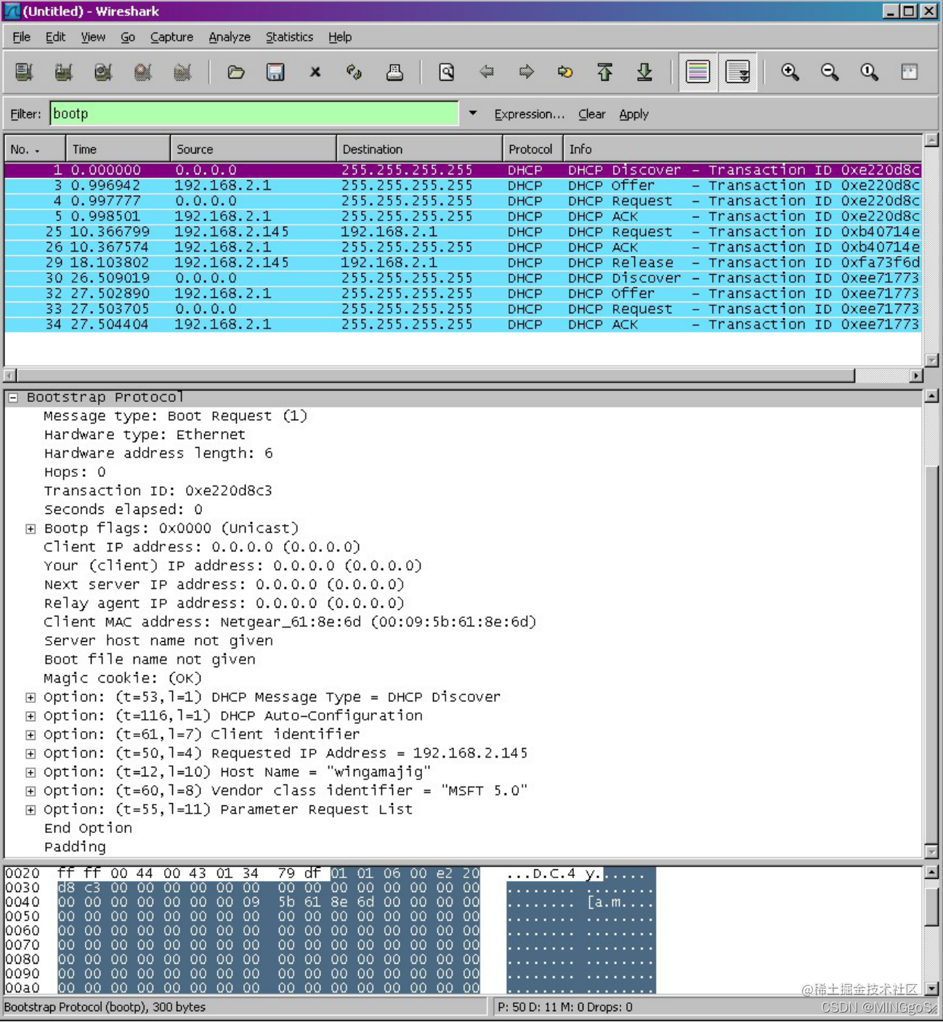Toggle packet list colorization

click(697, 72)
